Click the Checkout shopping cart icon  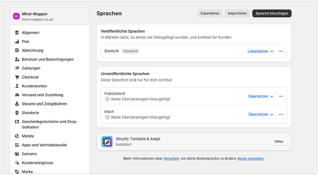point(17,77)
